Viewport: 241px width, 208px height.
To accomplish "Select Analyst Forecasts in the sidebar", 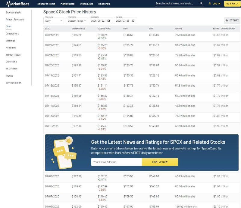I will (15, 20).
